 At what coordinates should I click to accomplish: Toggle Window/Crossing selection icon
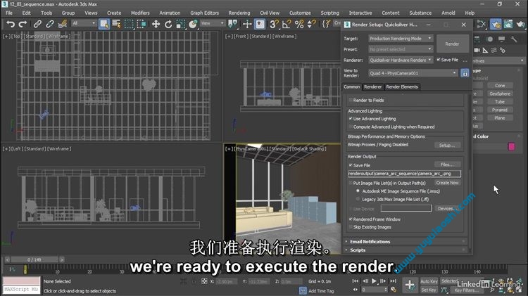142,24
